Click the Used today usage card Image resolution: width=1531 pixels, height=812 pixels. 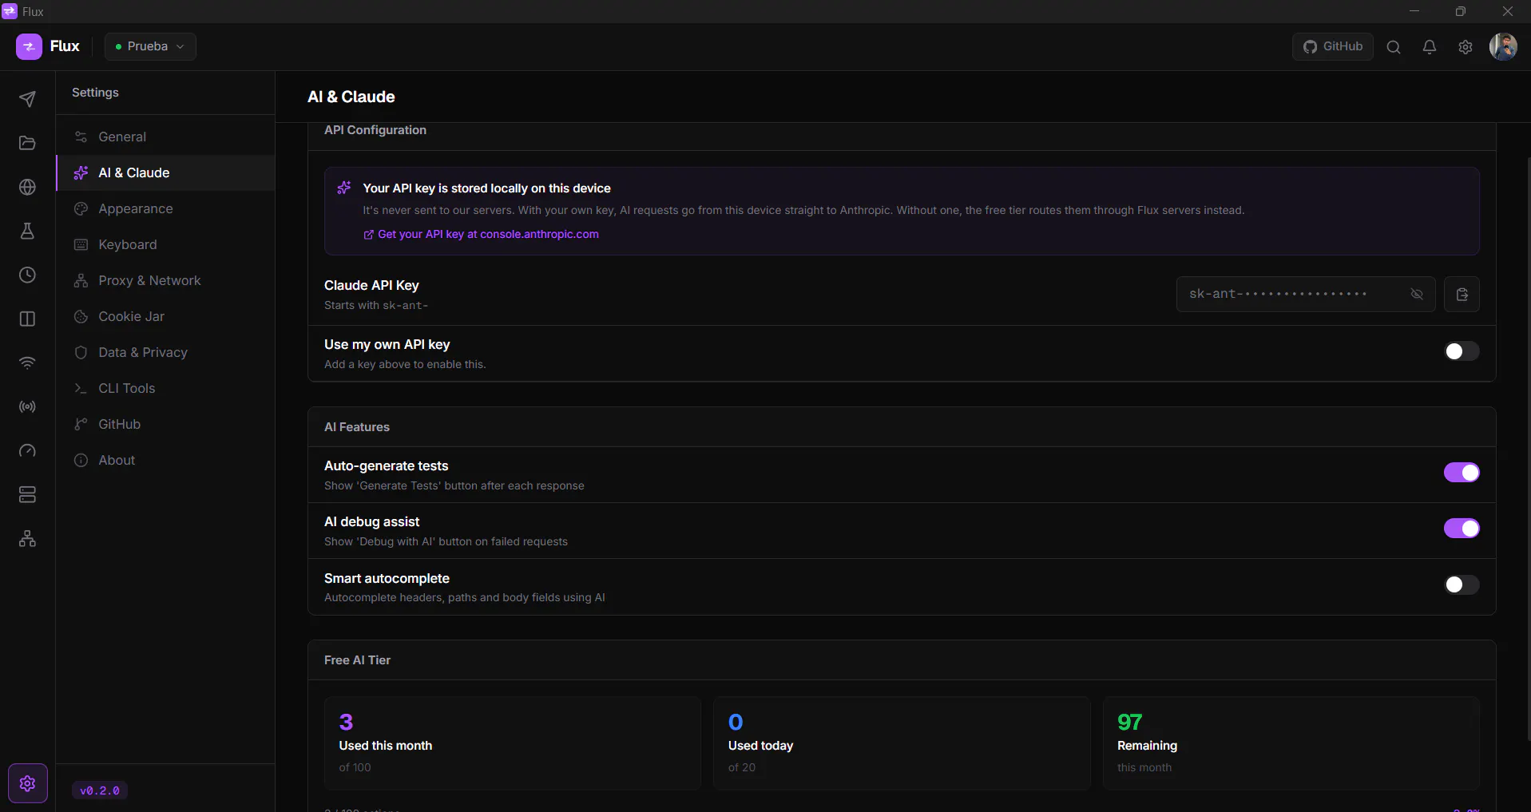pyautogui.click(x=902, y=743)
